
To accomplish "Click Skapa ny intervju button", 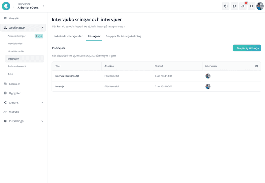I will 247,48.
